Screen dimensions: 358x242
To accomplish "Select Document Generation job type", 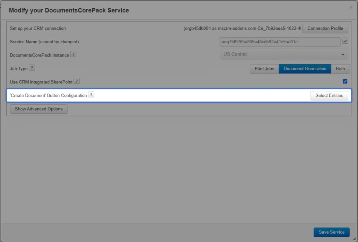I will coord(305,69).
